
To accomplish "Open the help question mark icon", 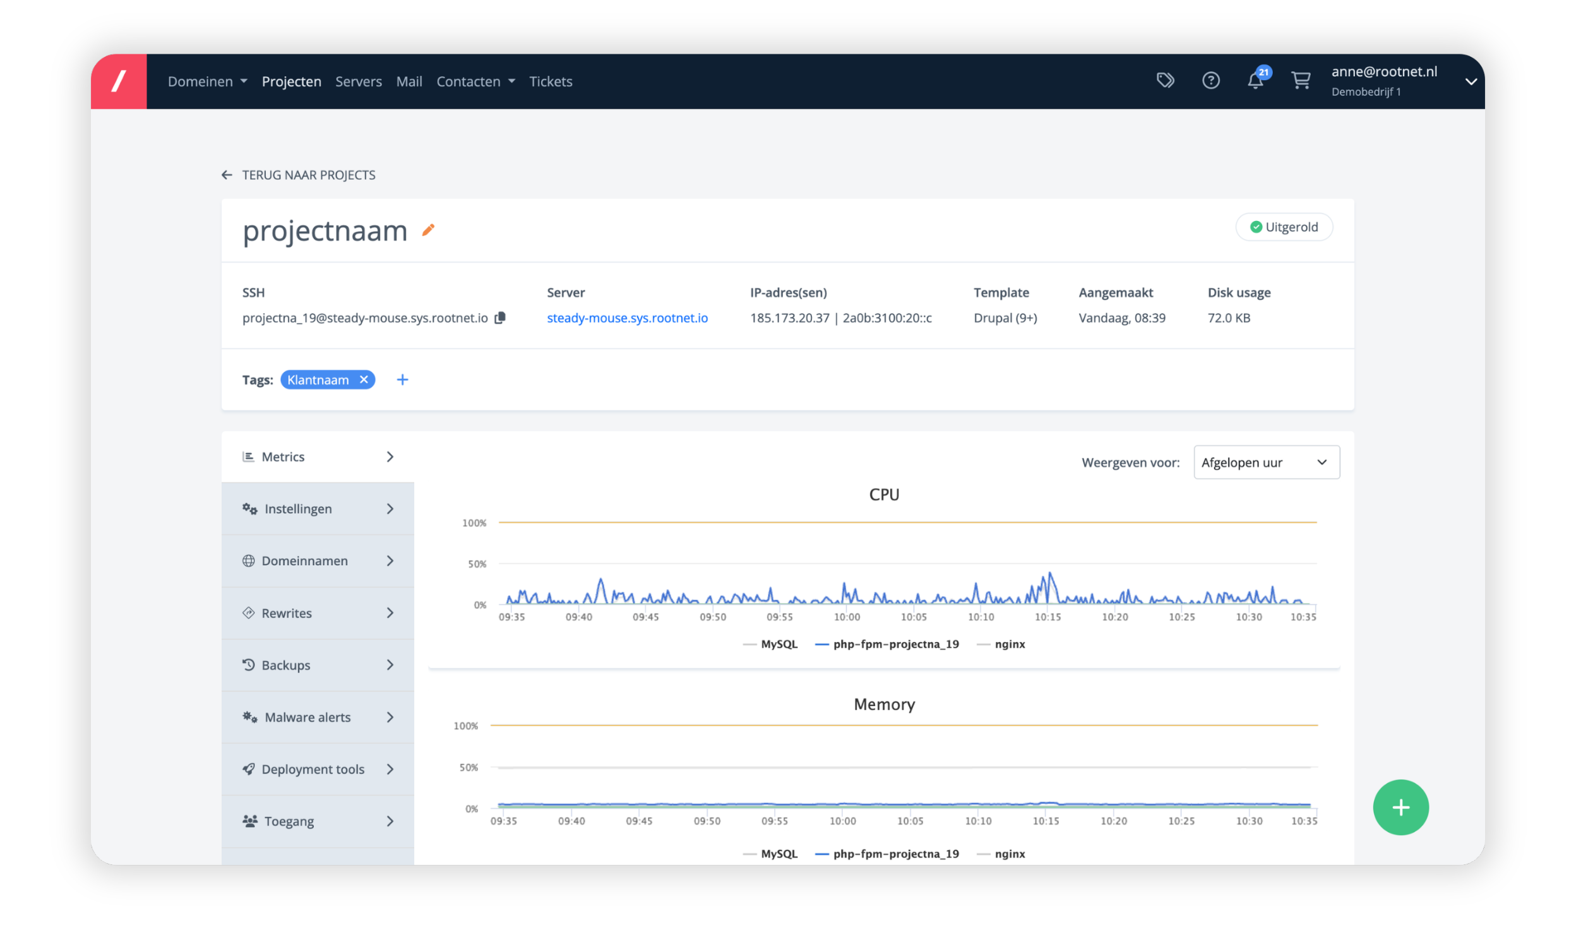I will [x=1210, y=81].
